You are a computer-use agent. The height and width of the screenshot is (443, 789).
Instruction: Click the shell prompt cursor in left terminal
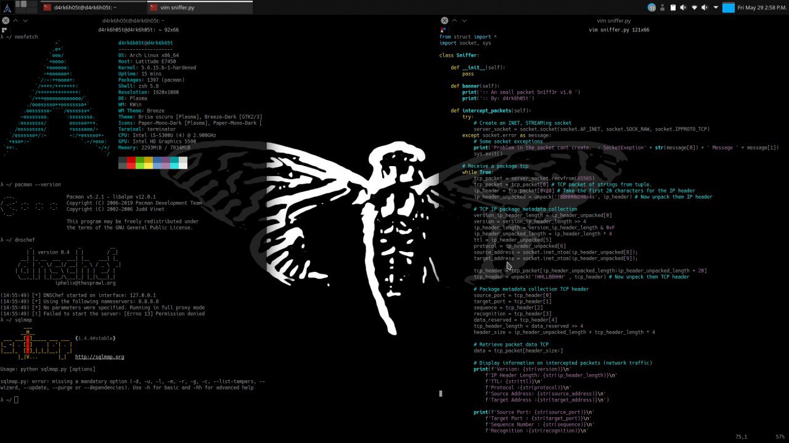pos(16,400)
